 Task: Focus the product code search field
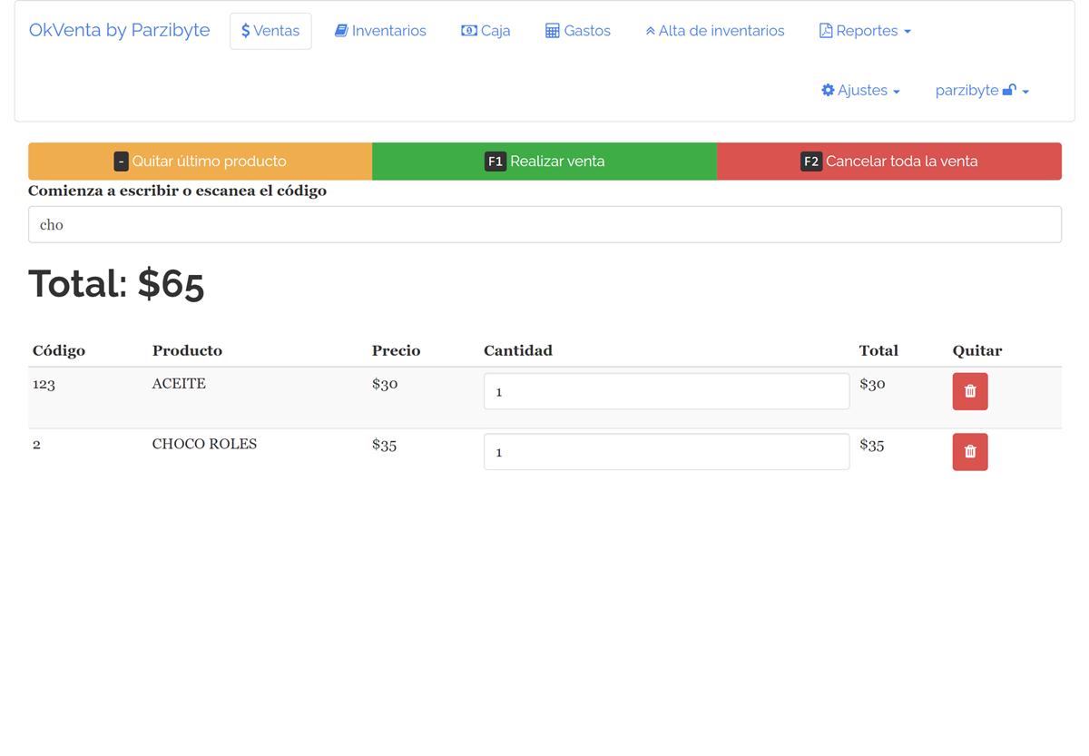pos(544,224)
